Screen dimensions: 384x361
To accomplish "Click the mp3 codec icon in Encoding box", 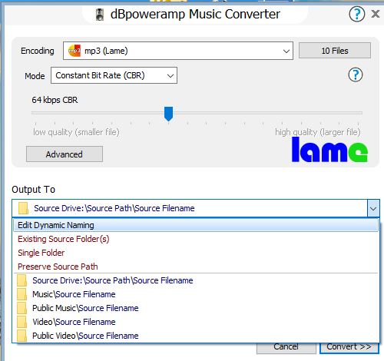I will click(74, 51).
